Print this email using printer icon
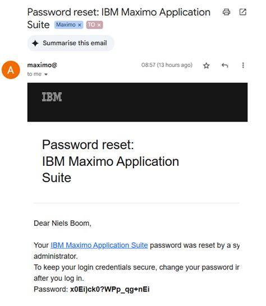The width and height of the screenshot is (266, 306). tap(226, 12)
